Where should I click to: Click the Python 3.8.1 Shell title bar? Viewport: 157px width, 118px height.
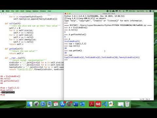[109, 14]
